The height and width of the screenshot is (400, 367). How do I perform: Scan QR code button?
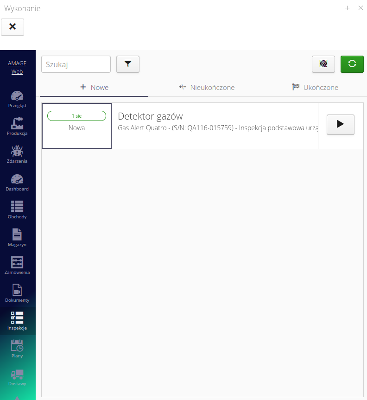(x=323, y=64)
